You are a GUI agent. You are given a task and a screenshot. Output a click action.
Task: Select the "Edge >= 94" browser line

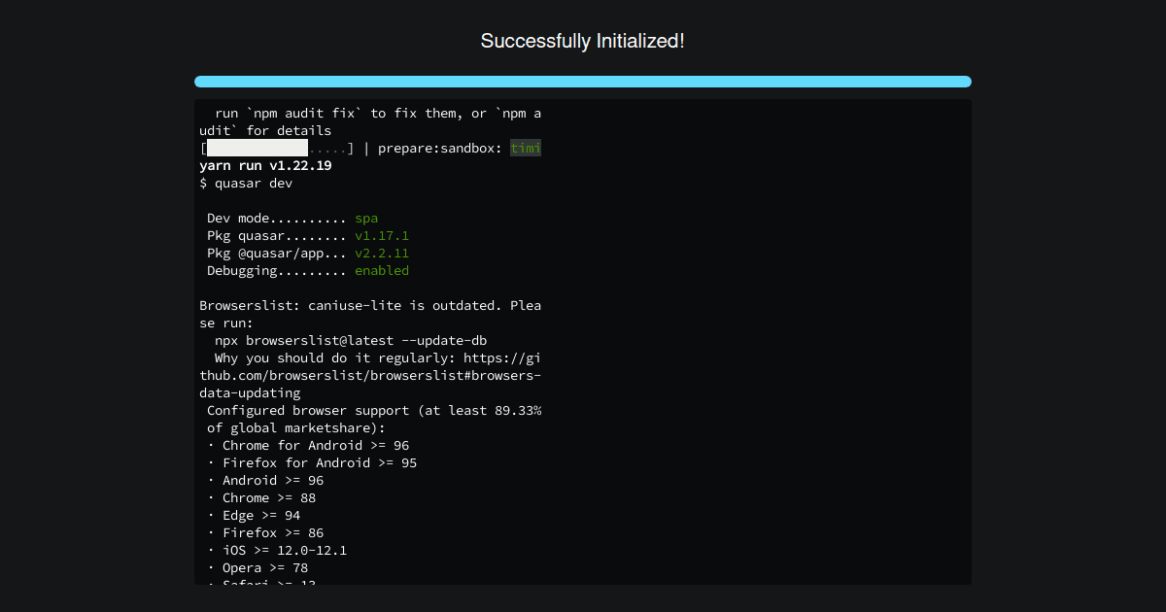tap(256, 515)
